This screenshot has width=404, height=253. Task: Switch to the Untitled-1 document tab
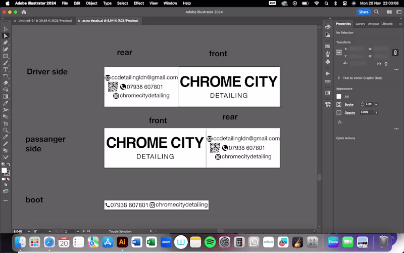45,21
